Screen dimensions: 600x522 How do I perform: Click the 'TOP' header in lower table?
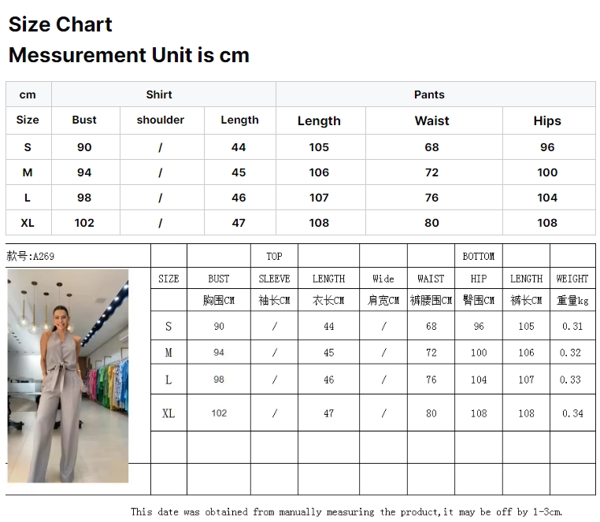[274, 256]
